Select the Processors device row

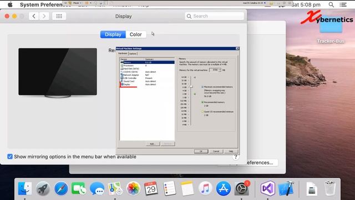(147, 66)
